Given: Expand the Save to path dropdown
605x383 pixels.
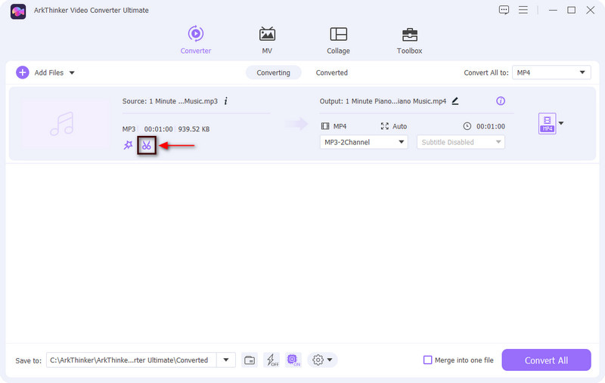Looking at the screenshot, I should click(x=226, y=360).
